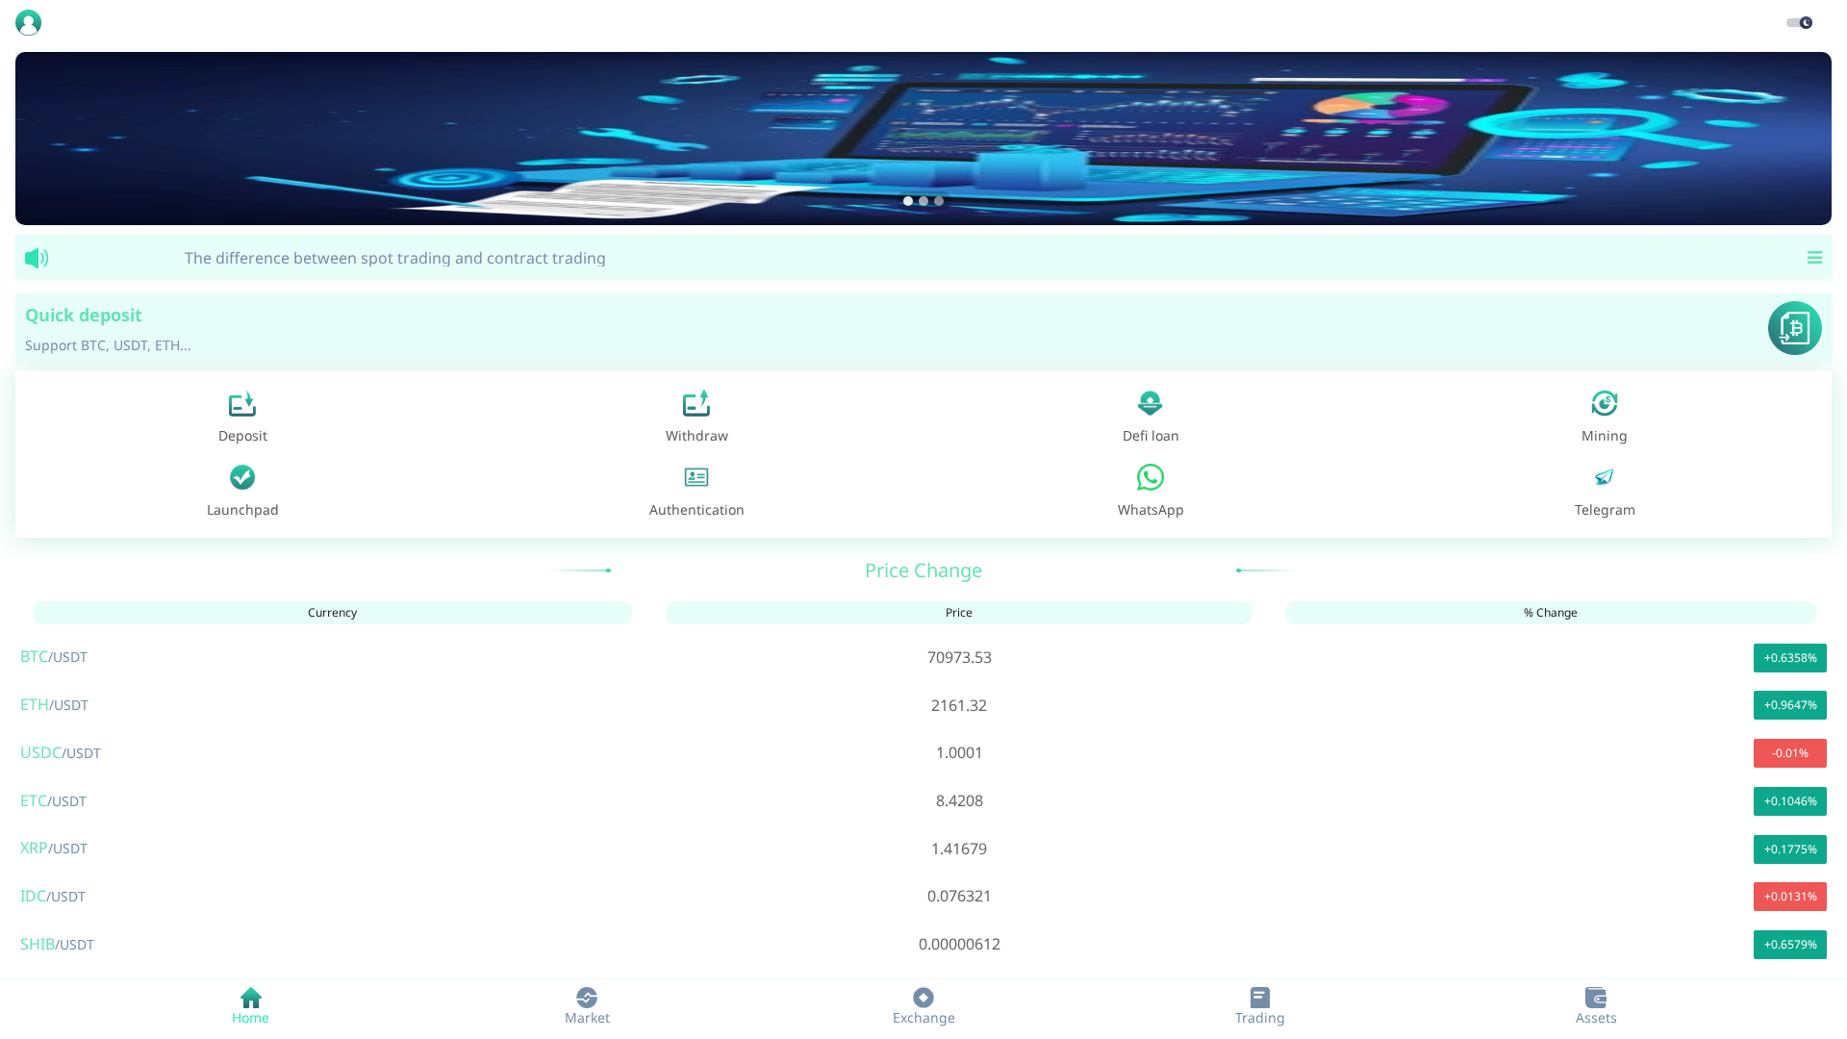Click the speaker icon on the announcement bar
Screen dimensions: 1847x1039
(37, 258)
